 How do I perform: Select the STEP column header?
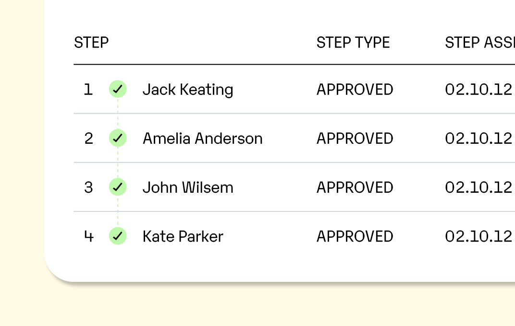(91, 43)
